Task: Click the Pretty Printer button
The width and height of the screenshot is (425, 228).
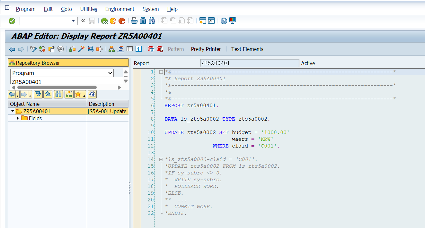Action: (206, 49)
